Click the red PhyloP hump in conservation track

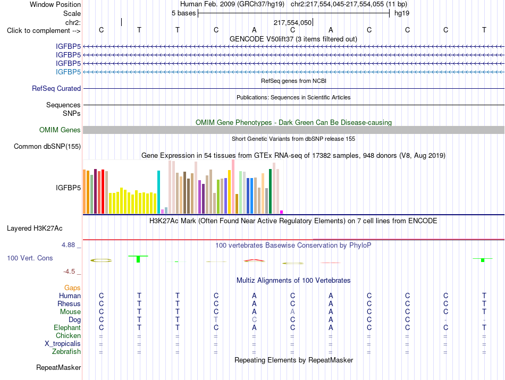254,260
